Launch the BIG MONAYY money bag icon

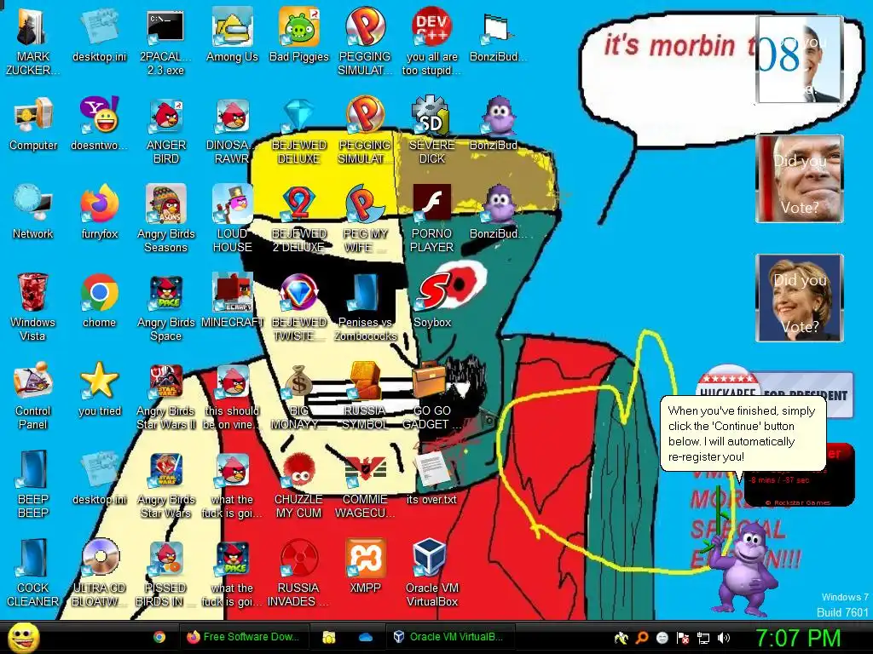coord(299,396)
